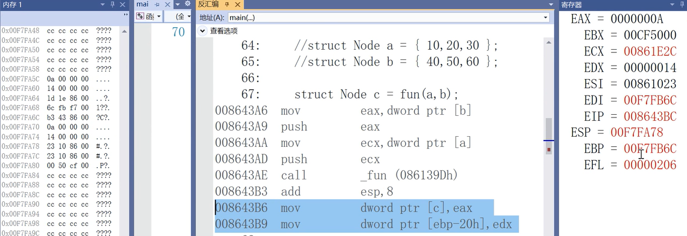687x236 pixels.
Task: Pin the 寄存器 registers panel
Action: [682, 4]
